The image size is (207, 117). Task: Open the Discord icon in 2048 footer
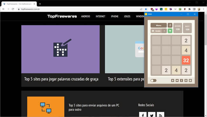[x=177, y=80]
